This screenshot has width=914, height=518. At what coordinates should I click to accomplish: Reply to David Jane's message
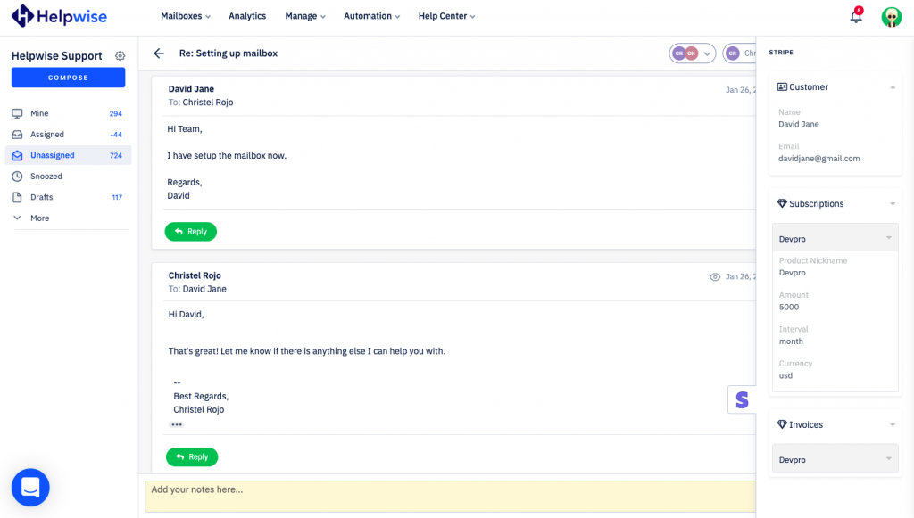click(x=191, y=232)
